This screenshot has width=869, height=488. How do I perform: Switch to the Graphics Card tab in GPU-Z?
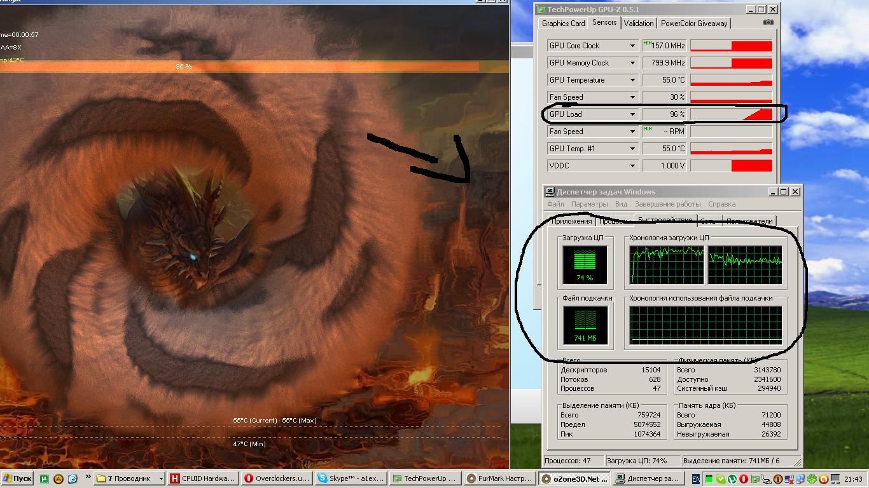[563, 24]
